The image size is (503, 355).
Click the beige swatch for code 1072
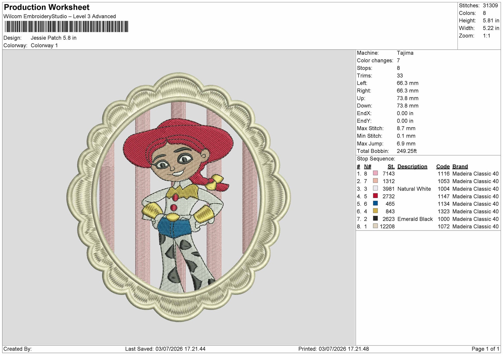point(375,226)
